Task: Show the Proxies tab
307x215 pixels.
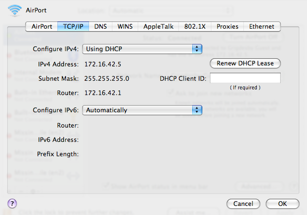Action: pyautogui.click(x=227, y=27)
